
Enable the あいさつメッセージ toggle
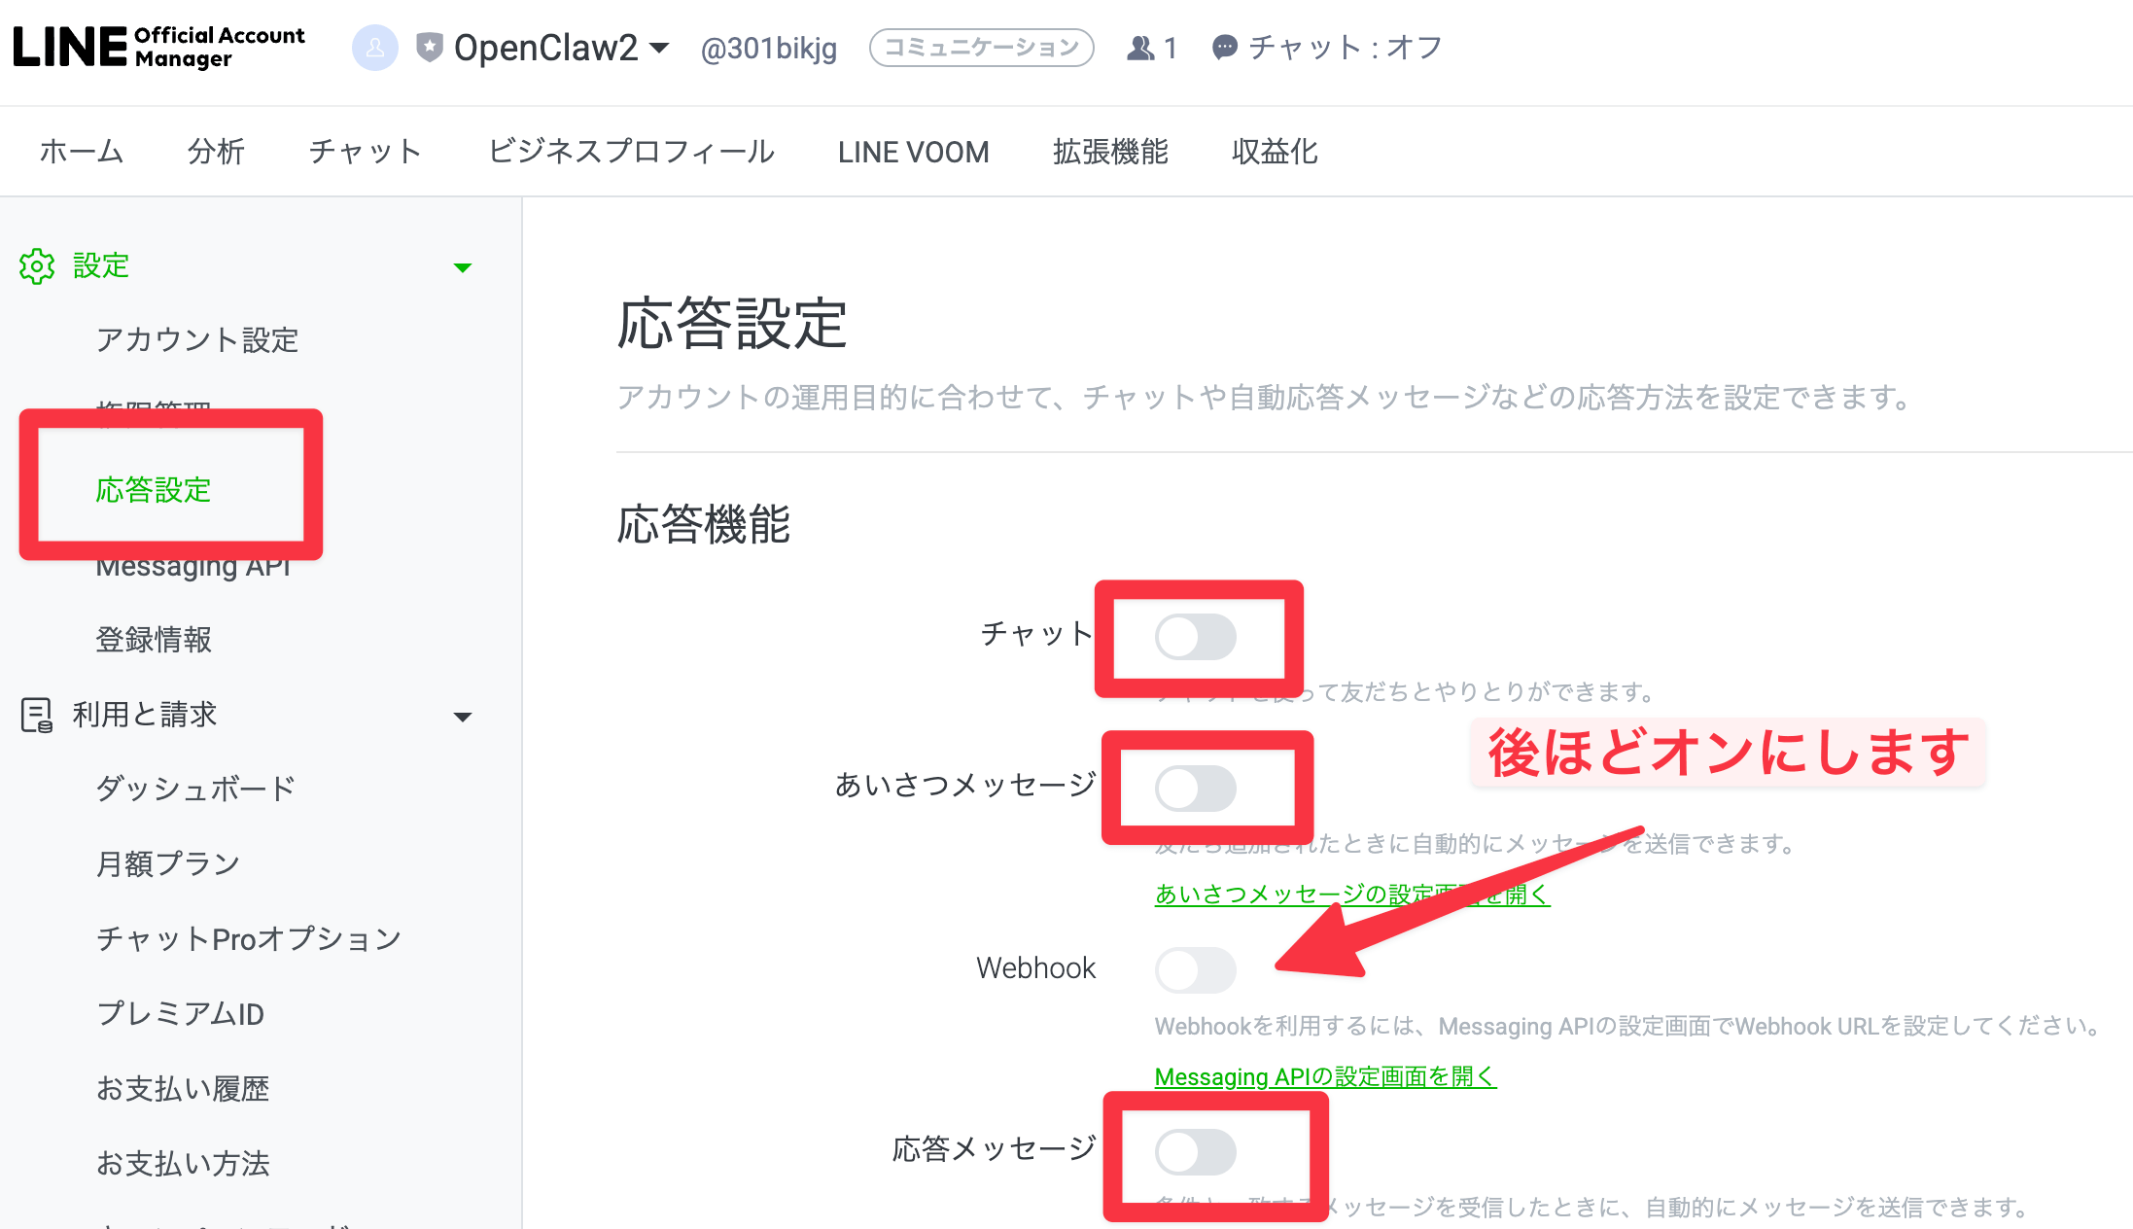click(1195, 788)
